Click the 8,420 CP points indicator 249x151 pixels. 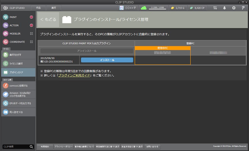point(198,8)
